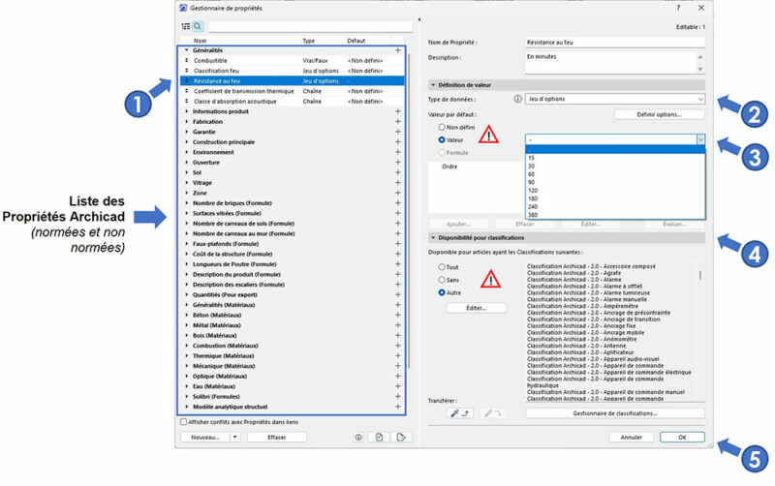Expand the Construction principale group

point(186,142)
